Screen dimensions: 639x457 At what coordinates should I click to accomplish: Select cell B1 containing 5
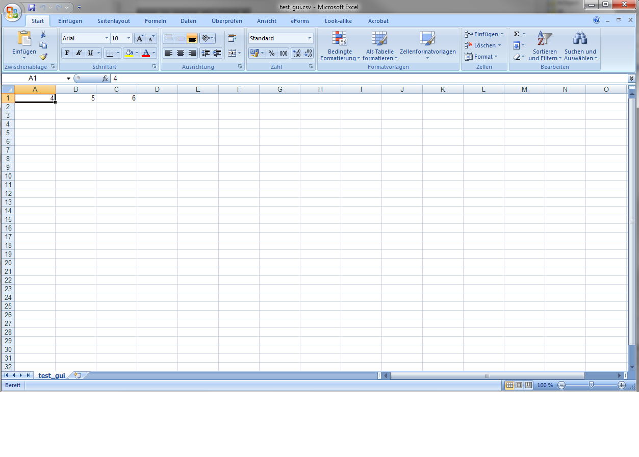pos(75,98)
